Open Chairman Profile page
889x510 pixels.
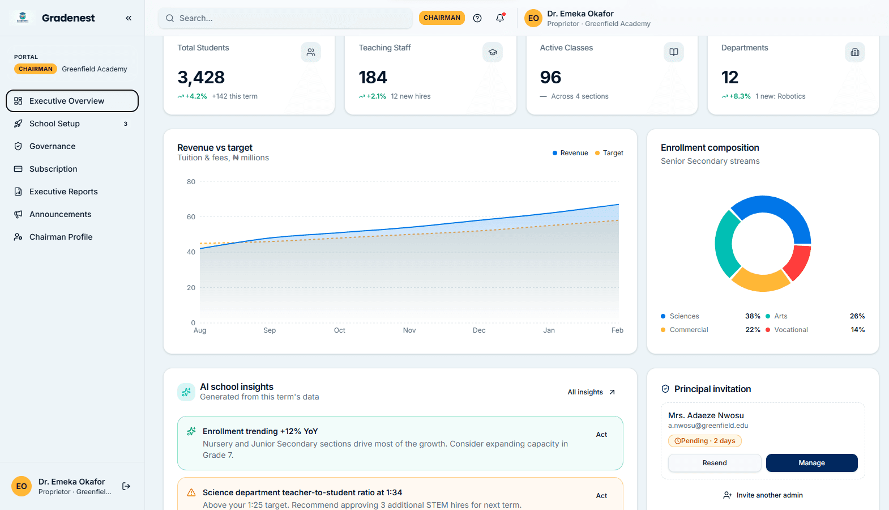pos(72,237)
